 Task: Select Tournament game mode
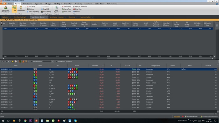pyautogui.click(x=21, y=9)
